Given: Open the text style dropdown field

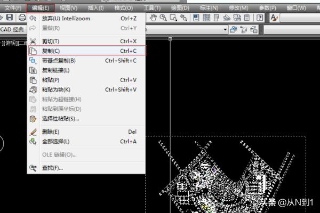Looking at the screenshot, I should 300,18.
